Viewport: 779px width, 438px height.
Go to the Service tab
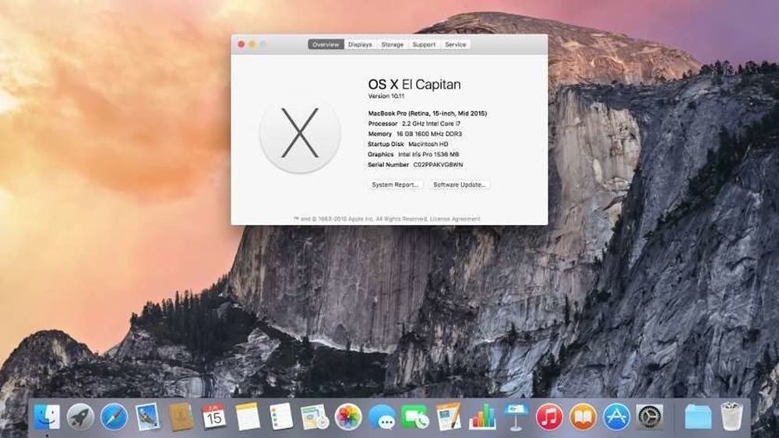click(456, 45)
